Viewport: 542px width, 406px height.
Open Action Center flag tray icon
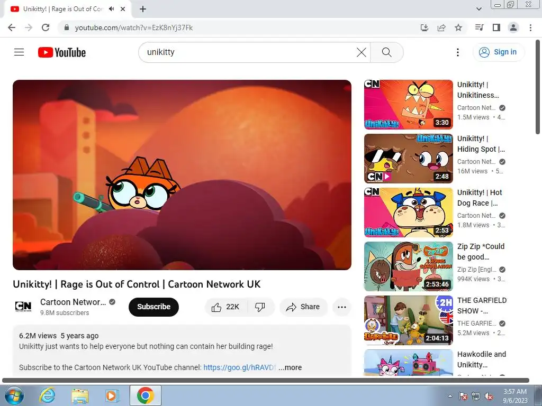coord(463,396)
